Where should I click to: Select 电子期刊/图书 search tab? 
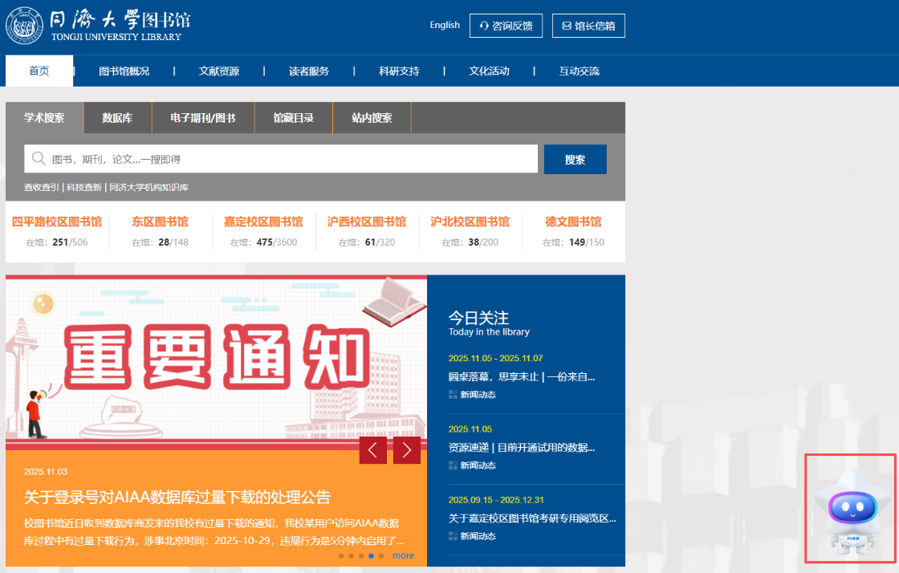203,118
